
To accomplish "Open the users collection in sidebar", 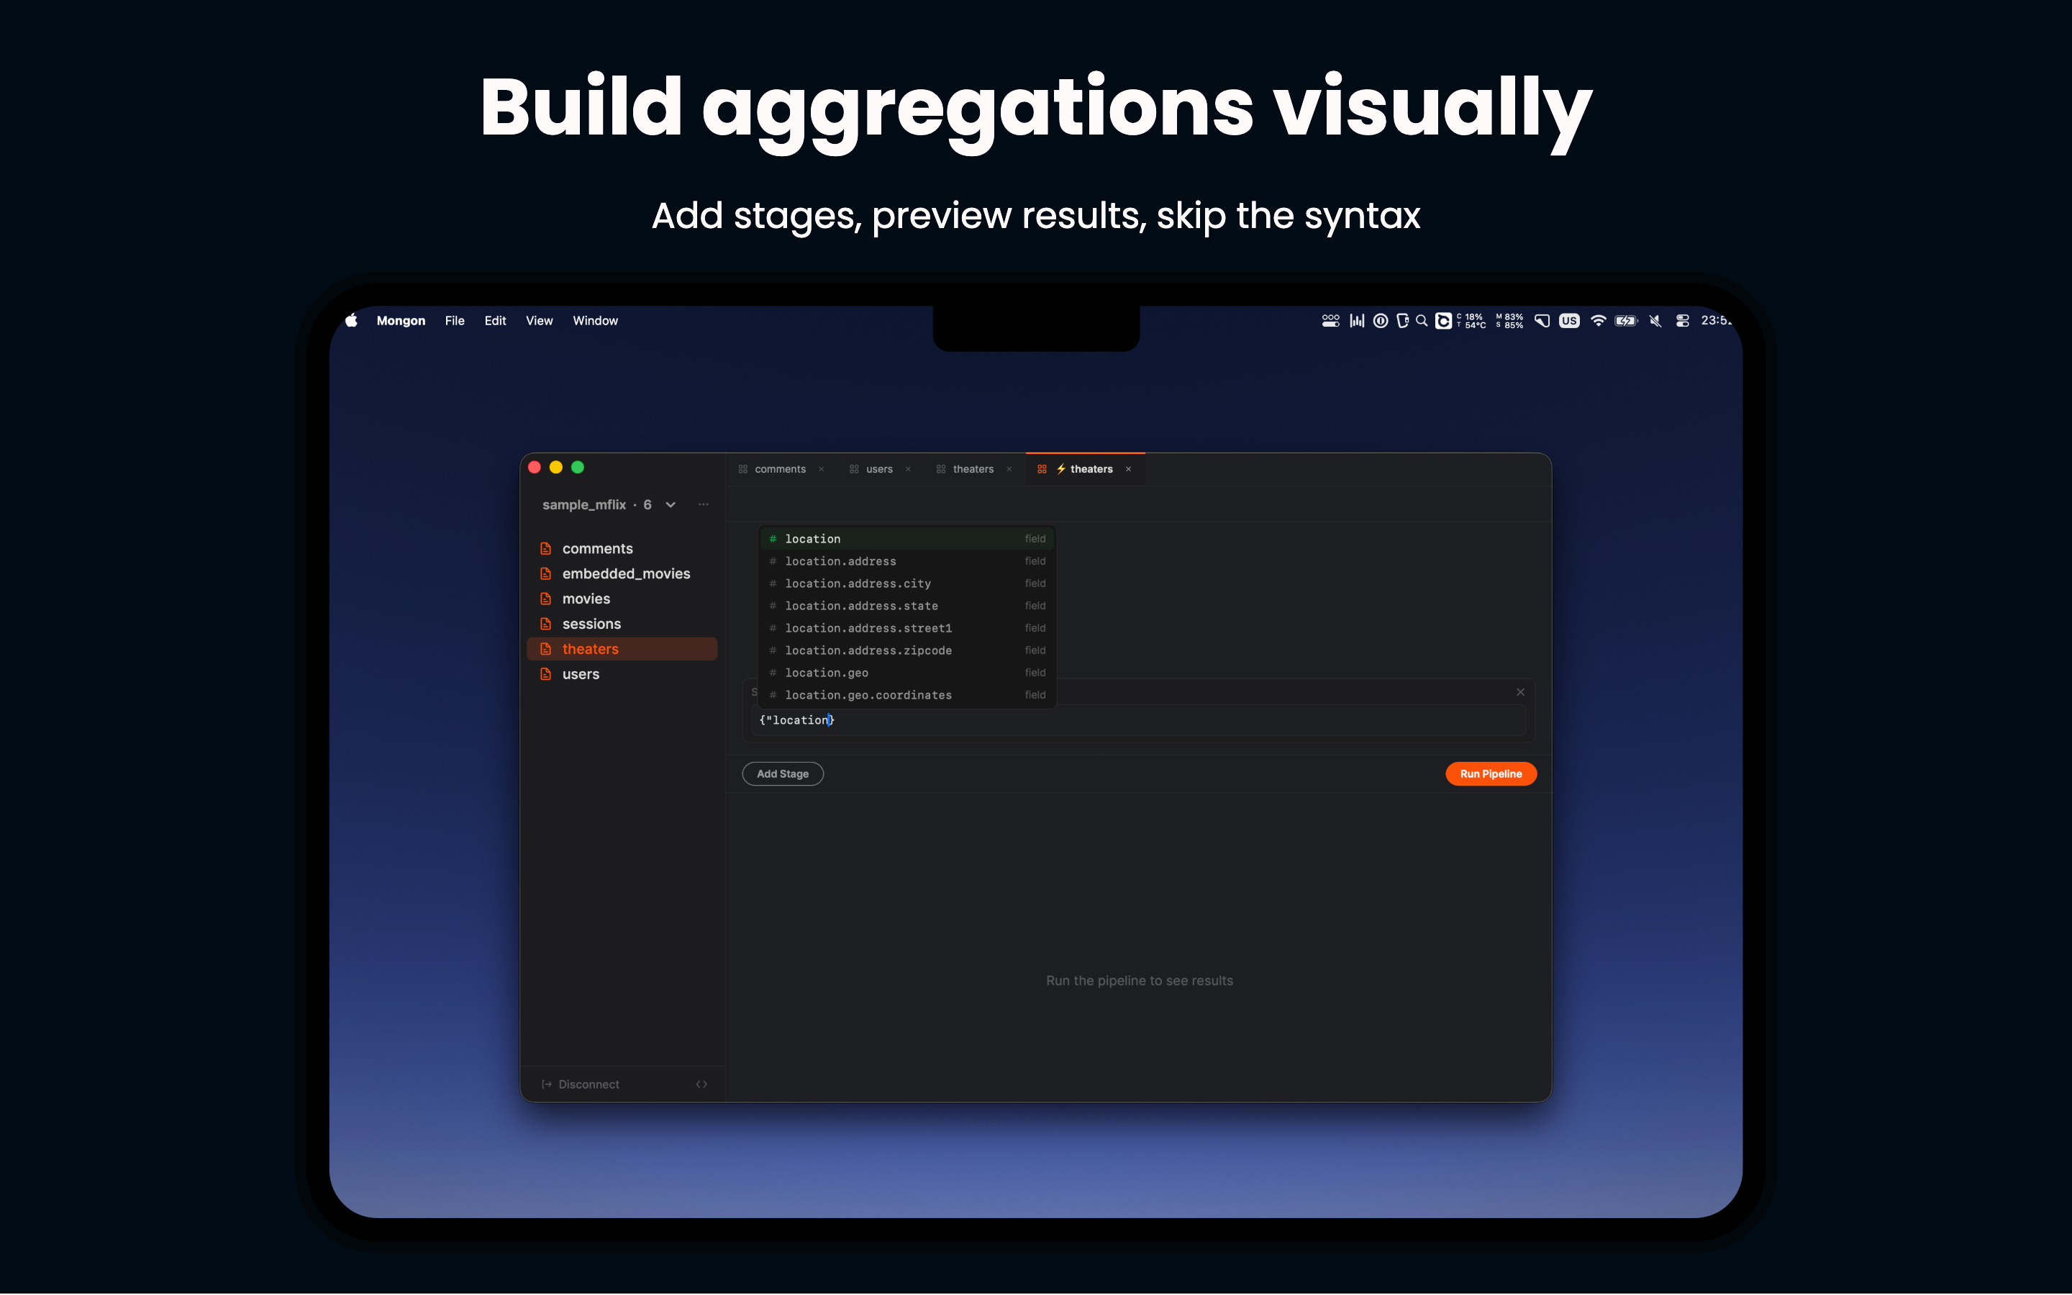I will (622, 674).
